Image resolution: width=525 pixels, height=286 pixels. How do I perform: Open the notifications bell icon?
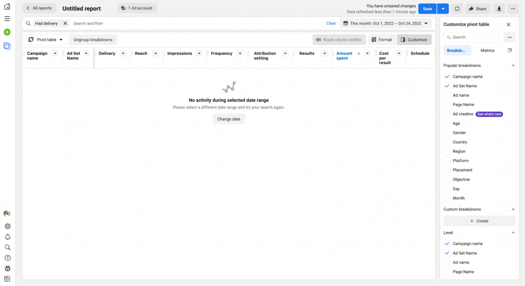point(7,237)
